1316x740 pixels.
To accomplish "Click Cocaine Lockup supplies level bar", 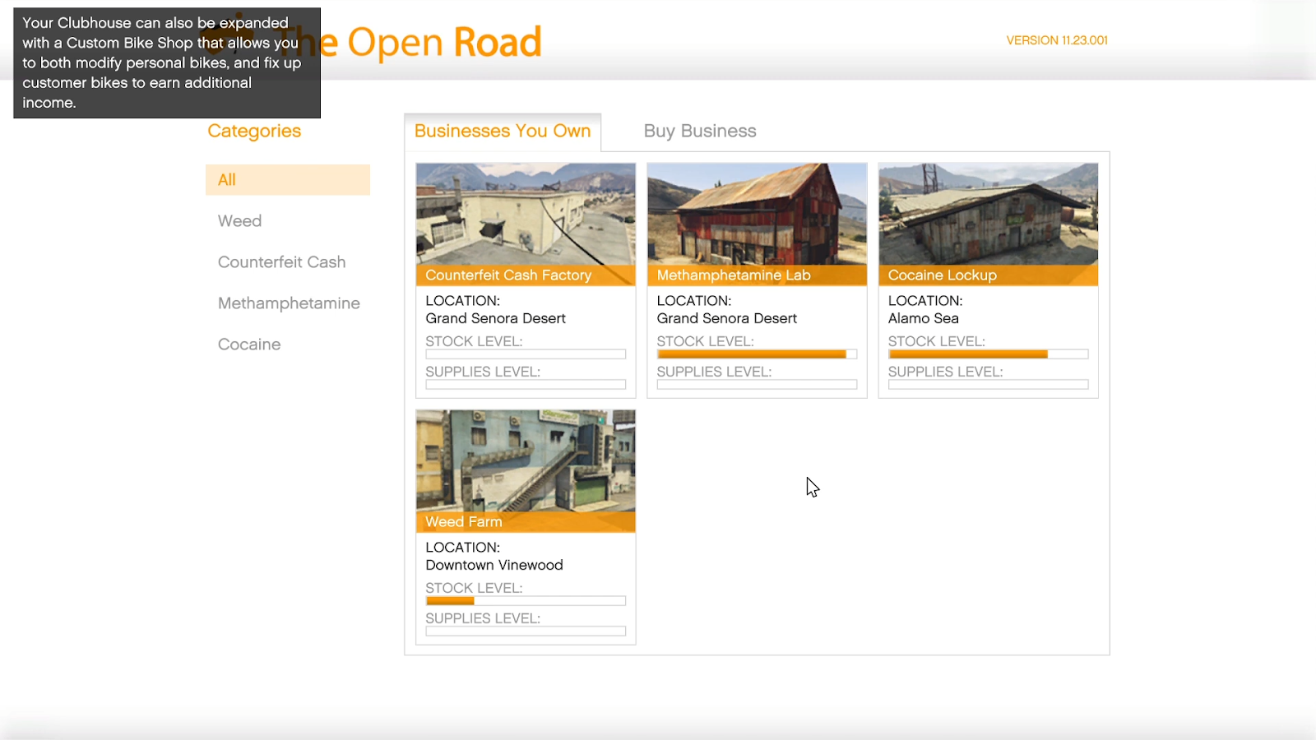I will pyautogui.click(x=988, y=385).
